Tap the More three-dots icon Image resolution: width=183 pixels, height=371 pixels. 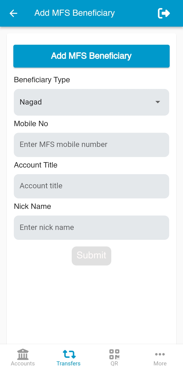[160, 354]
